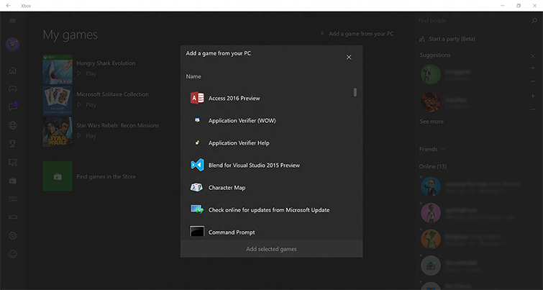Screen dimensions: 543x290
Task: Open Feedback smiley icon in sidebar
Action: pos(12,254)
